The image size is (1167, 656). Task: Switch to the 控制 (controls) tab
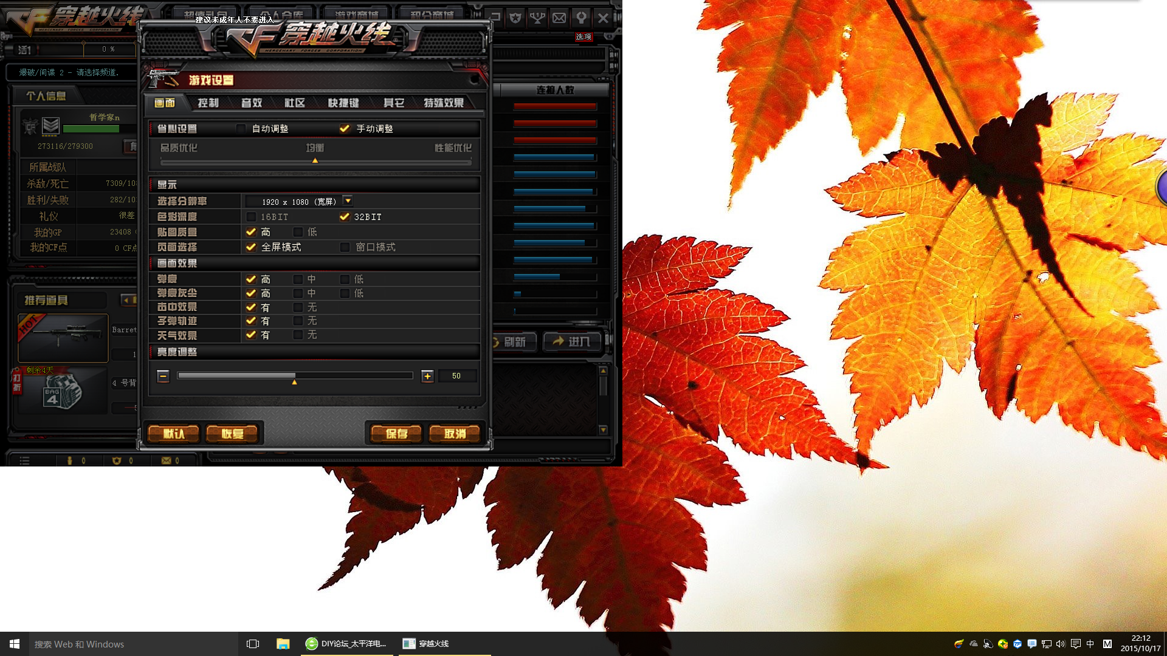click(208, 103)
